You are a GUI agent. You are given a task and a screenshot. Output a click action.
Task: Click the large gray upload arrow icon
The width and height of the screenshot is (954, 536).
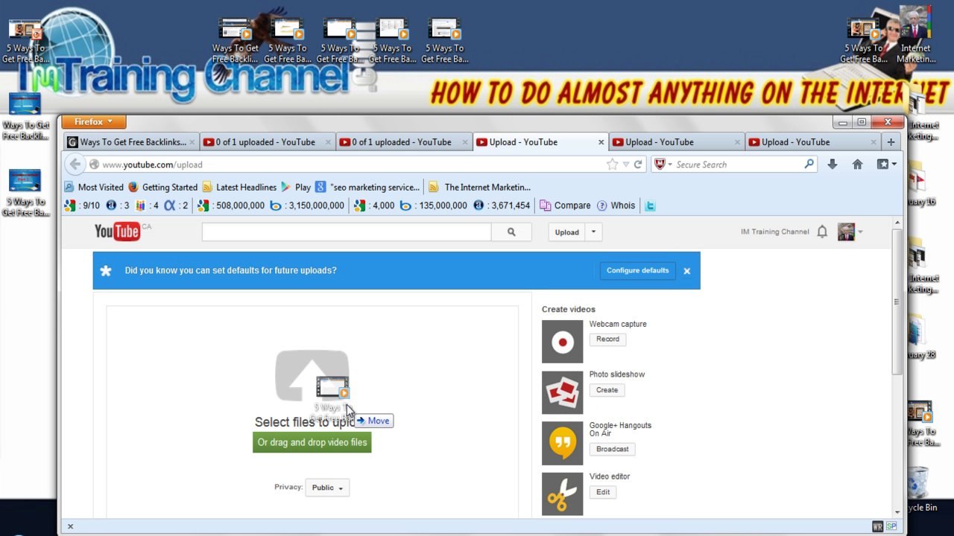312,376
